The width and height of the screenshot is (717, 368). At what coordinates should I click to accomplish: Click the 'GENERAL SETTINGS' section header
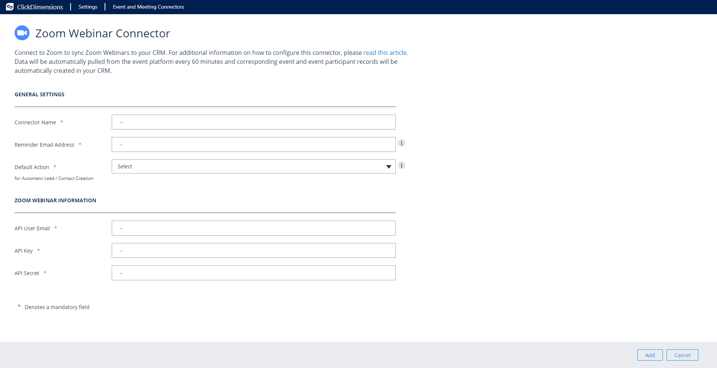pyautogui.click(x=40, y=94)
